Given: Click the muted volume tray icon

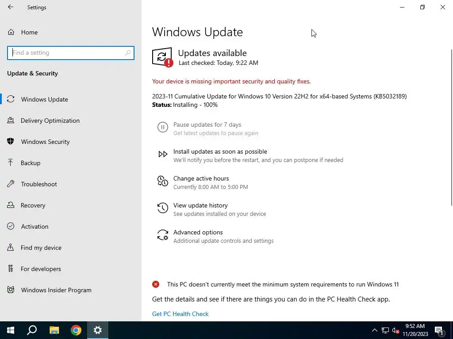Looking at the screenshot, I should coord(395,330).
